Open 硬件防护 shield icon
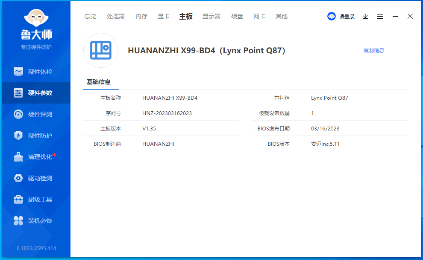Screen dimensions: 423x260 (18, 136)
